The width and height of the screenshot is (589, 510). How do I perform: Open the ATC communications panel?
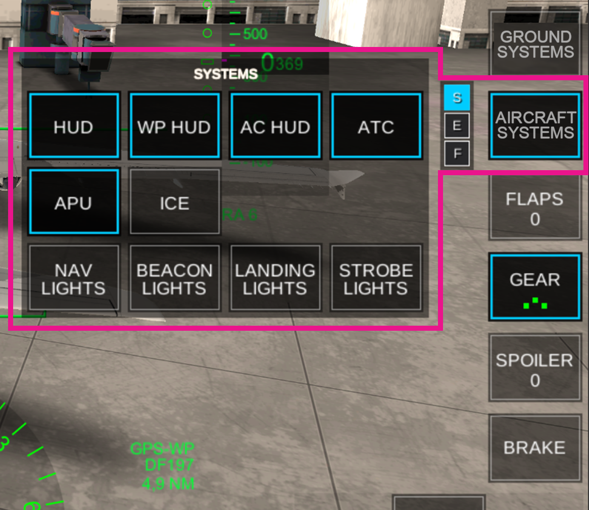point(376,125)
